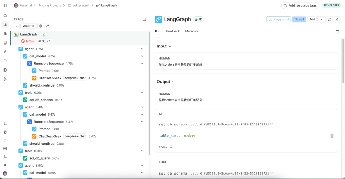Click the trace tree vertical scrollbar
This screenshot has height=179, width=345.
point(149,93)
